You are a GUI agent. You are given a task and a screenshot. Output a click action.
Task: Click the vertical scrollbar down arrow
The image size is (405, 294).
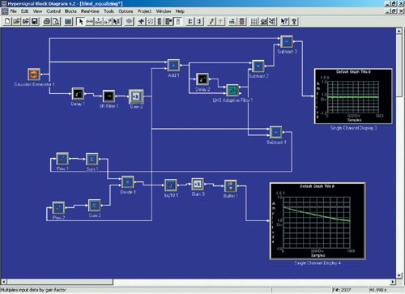399,275
